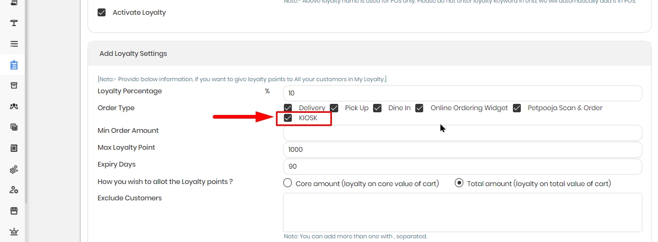The width and height of the screenshot is (658, 242).
Task: Select Core amount radio option
Action: 288,183
